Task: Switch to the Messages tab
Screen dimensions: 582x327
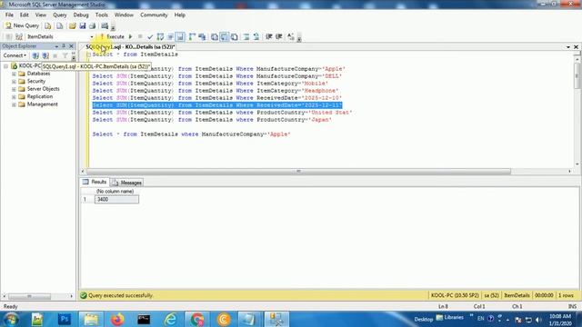Action: point(126,183)
